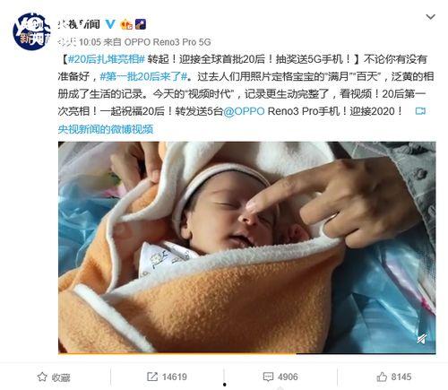Repost using the share icon 14619
The image size is (448, 390).
pyautogui.click(x=167, y=377)
